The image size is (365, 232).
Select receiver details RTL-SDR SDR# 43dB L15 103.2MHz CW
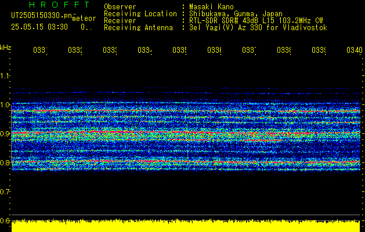(256, 21)
